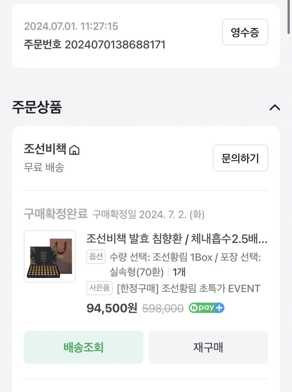Open the 침향환 product thumbnail

click(x=50, y=256)
